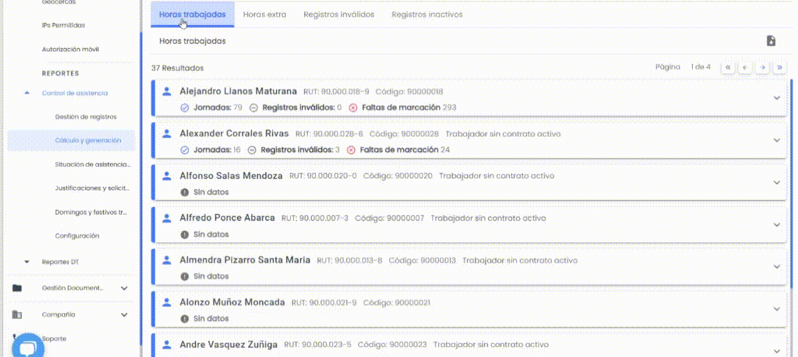Click person icon for Andre Vasquez Zuñiga
This screenshot has height=357, width=798.
tap(166, 344)
